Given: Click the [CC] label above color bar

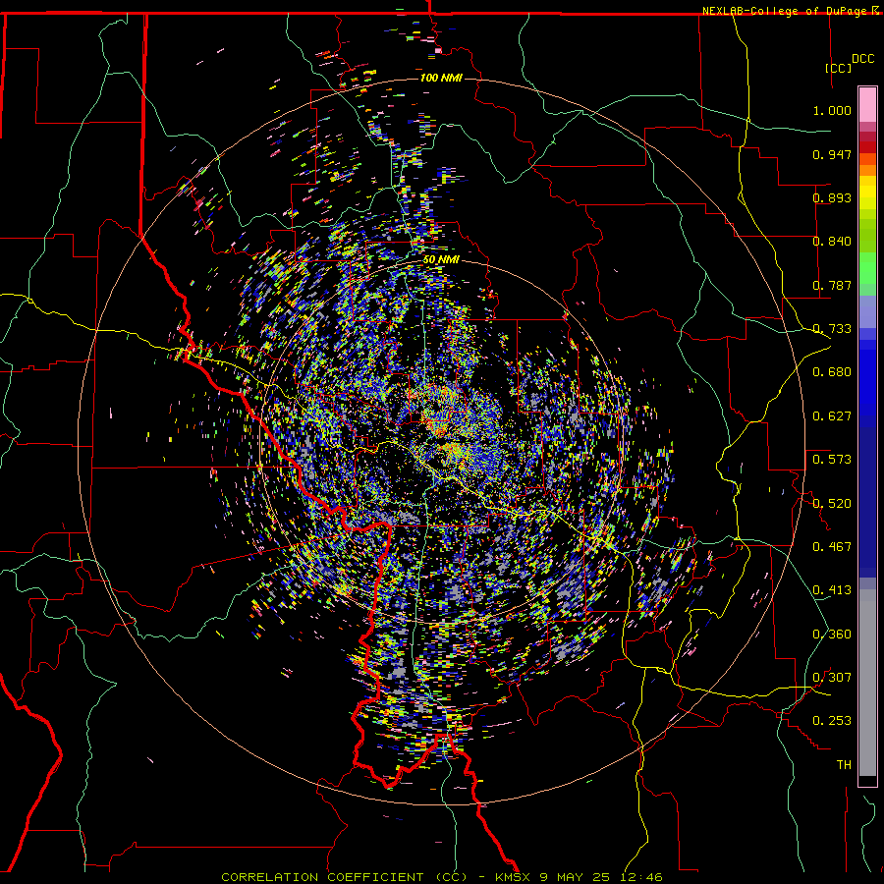Looking at the screenshot, I should pos(838,68).
